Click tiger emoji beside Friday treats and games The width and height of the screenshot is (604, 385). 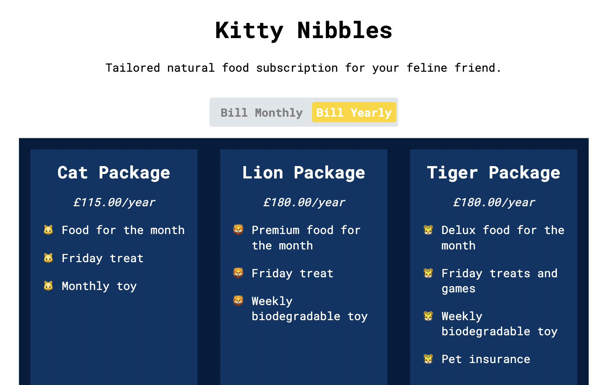[x=428, y=273]
